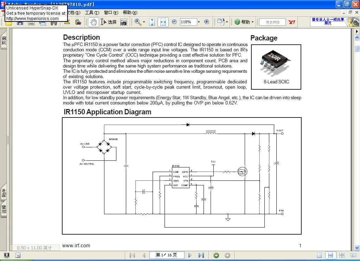The height and width of the screenshot is (261, 360).
Task: Click the rotate page view icon
Action: point(221,22)
